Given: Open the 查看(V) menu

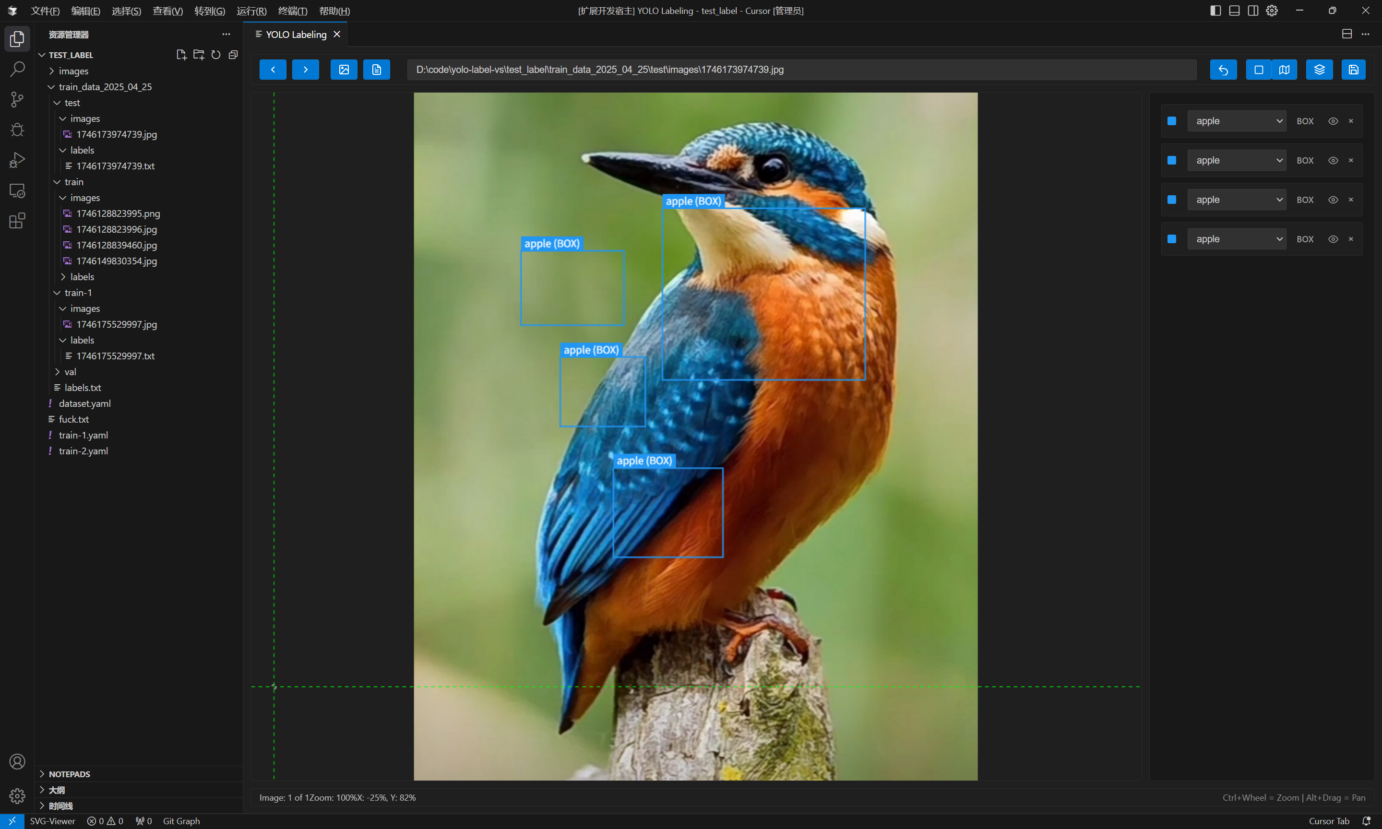Looking at the screenshot, I should [167, 11].
